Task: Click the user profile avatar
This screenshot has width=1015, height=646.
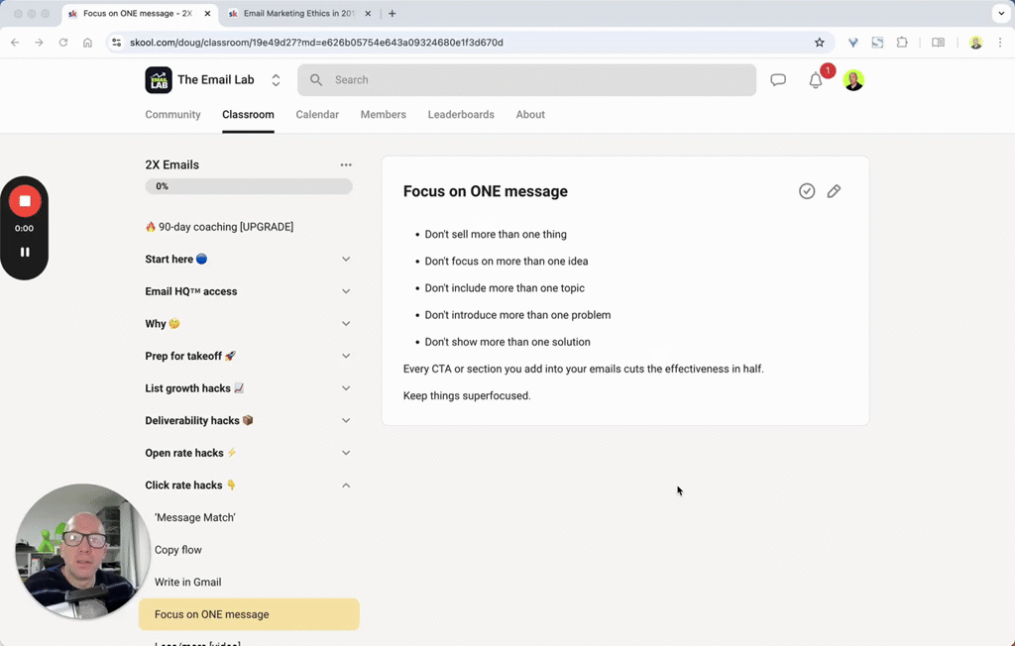Action: click(853, 80)
